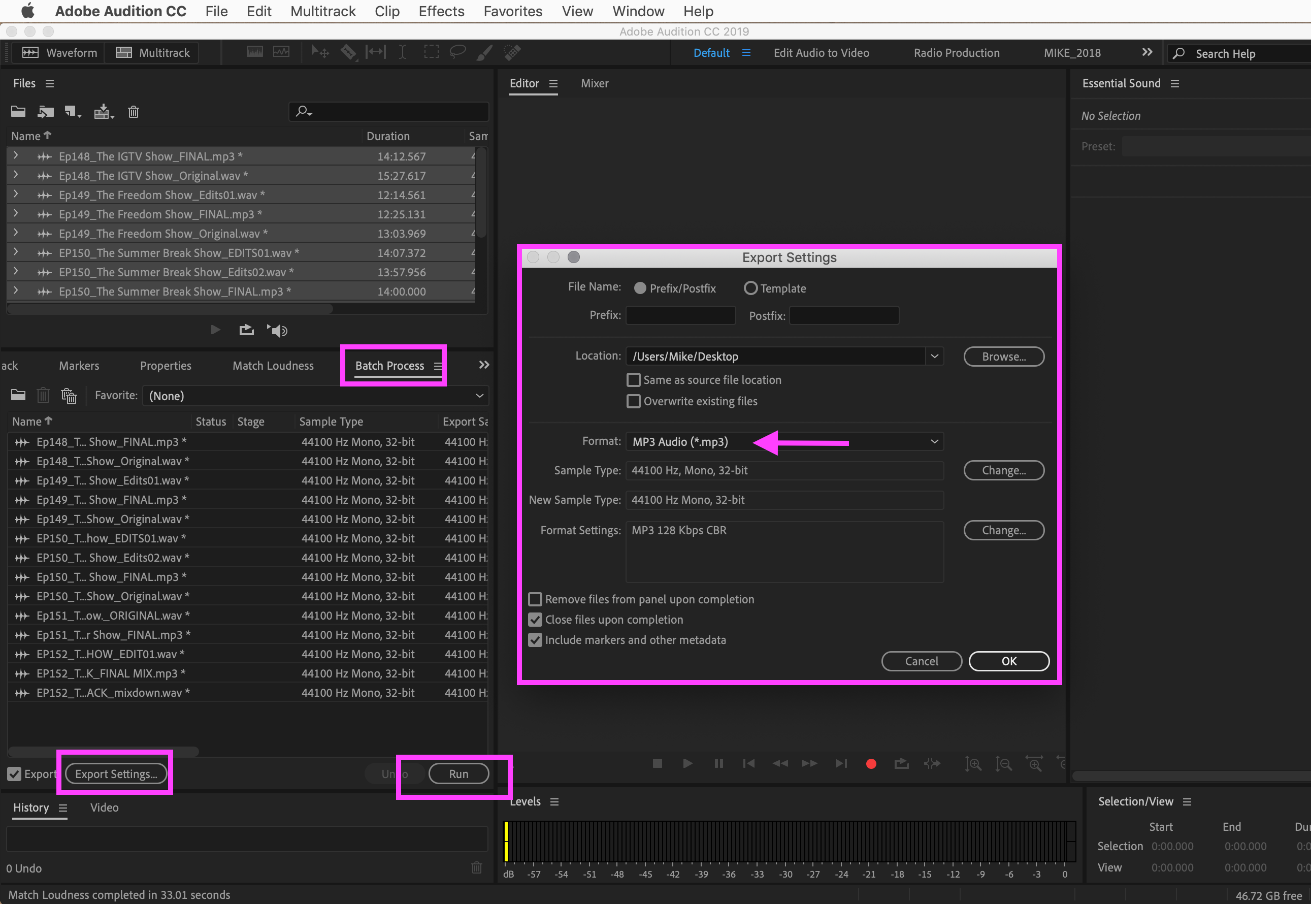Expand Ep149_The Freedom Show_Edits01.wav row

[x=16, y=195]
